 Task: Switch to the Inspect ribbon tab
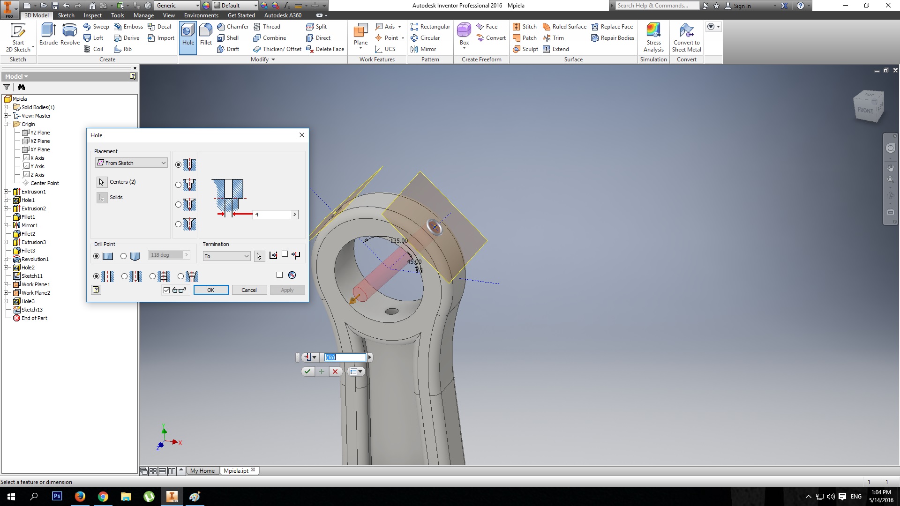coord(92,15)
